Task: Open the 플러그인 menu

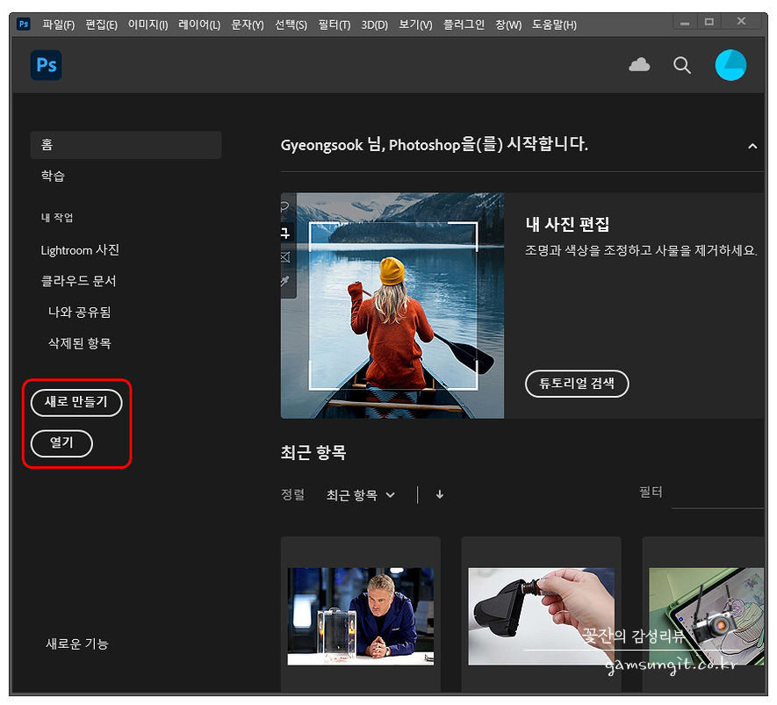Action: tap(464, 25)
